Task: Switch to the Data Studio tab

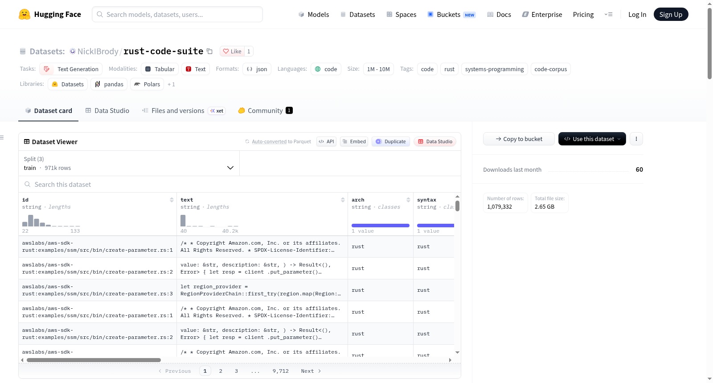Action: [x=107, y=111]
